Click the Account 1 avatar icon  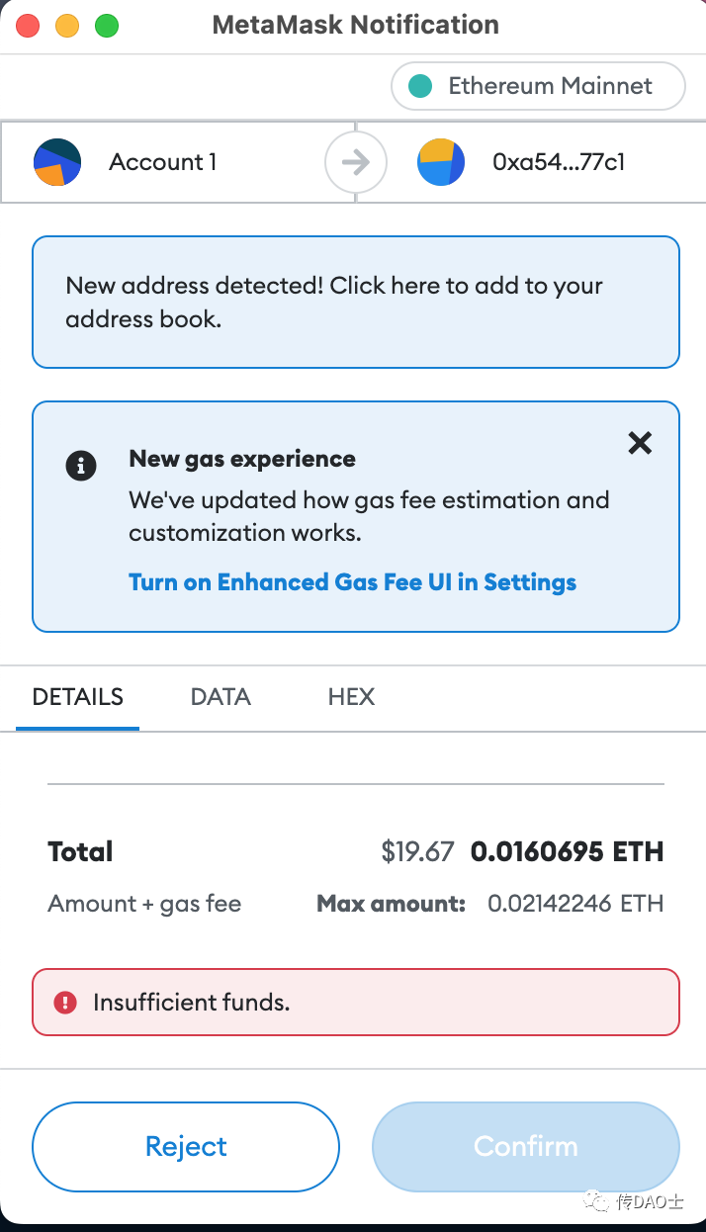coord(57,162)
